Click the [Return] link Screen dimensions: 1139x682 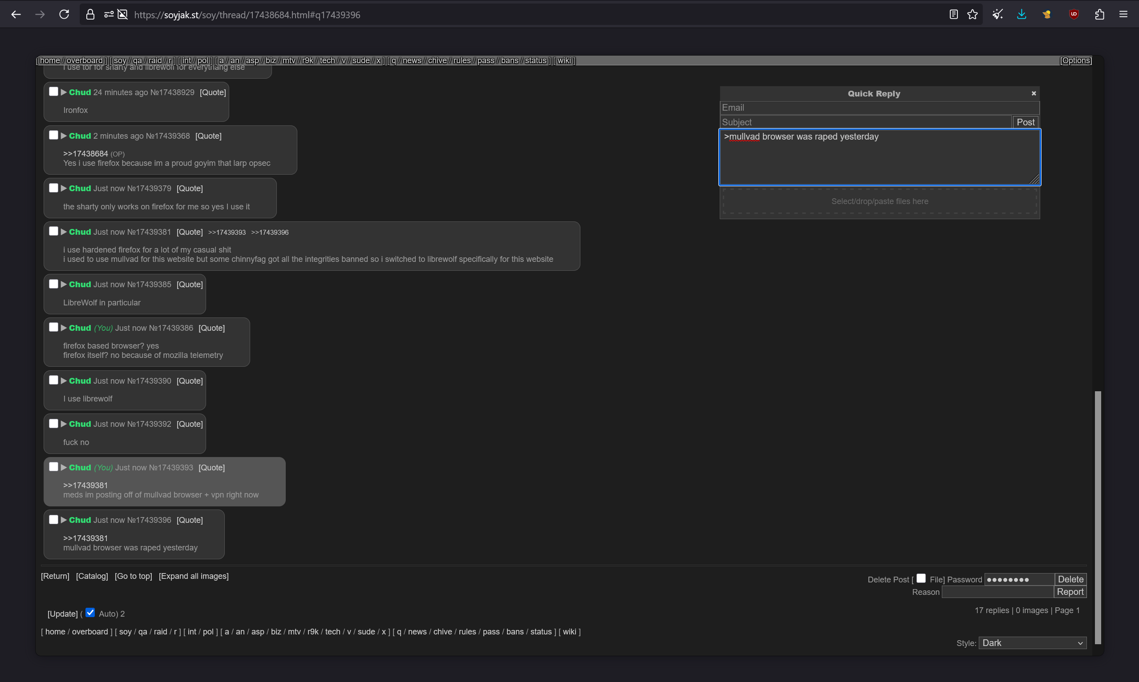click(x=55, y=576)
